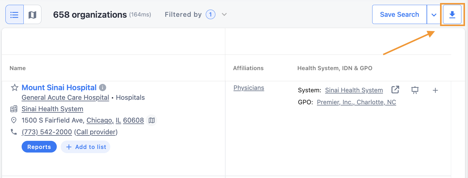
Task: Click the Reports button
Action: (x=39, y=147)
